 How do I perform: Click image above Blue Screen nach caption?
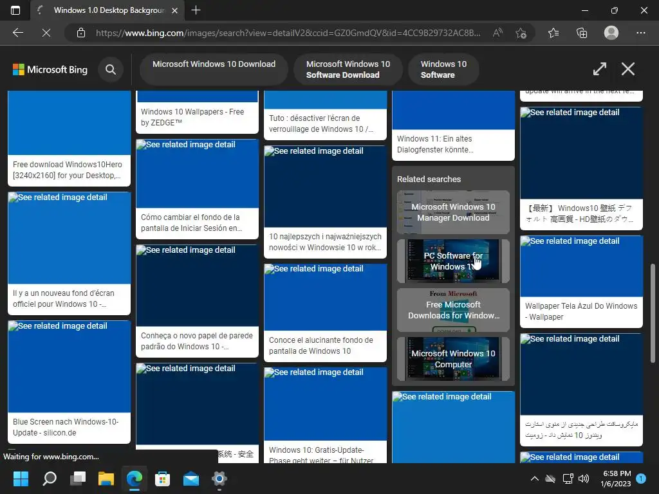pyautogui.click(x=69, y=366)
